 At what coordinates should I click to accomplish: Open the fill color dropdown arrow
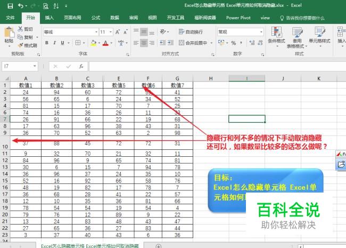click(99, 43)
